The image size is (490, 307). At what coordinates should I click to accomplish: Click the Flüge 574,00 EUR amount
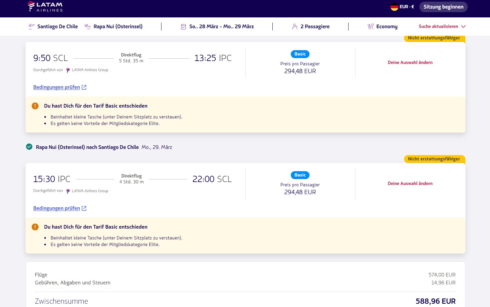[x=442, y=275]
